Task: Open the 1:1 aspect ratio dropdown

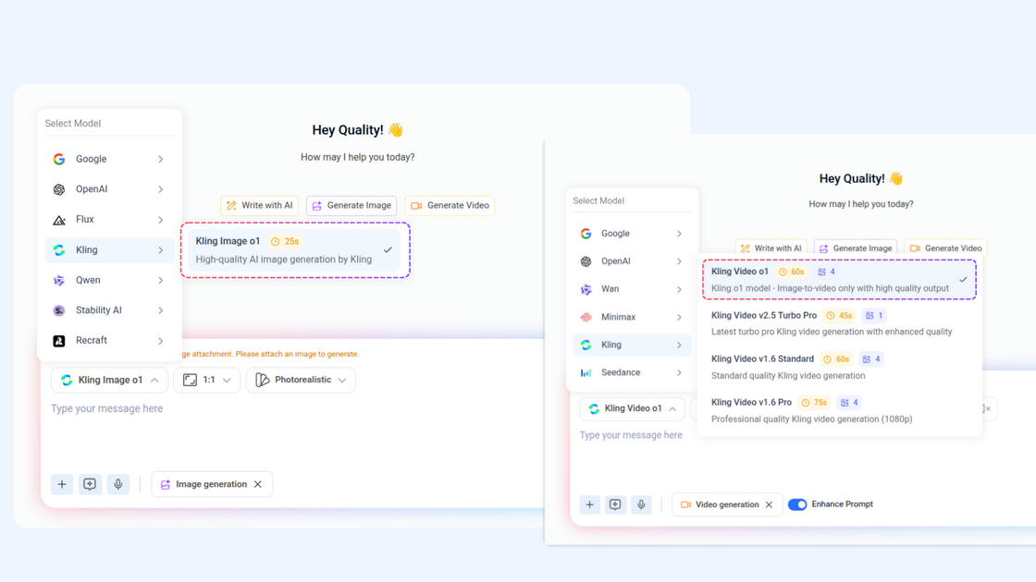Action: 207,380
